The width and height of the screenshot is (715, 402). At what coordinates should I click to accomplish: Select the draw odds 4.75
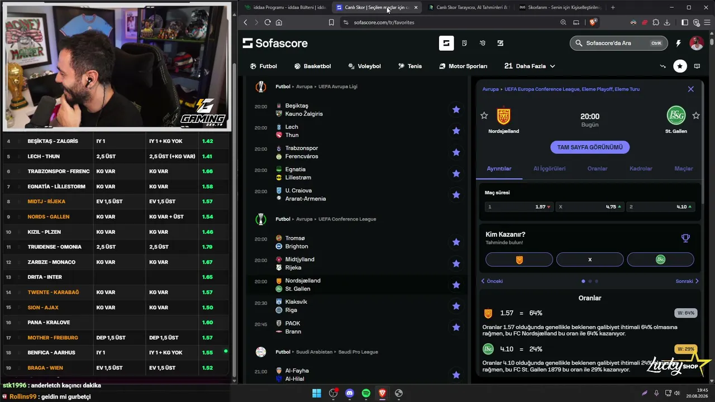[x=590, y=207]
